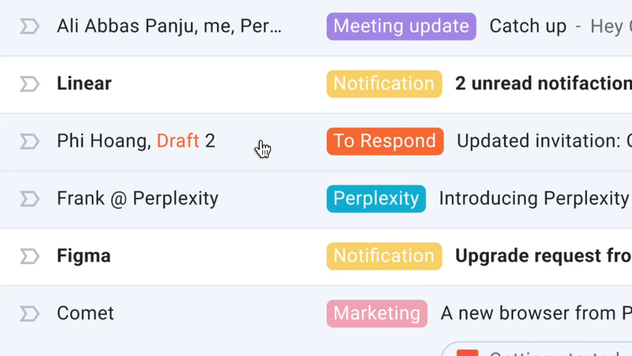Click the Notification label on Figma email
This screenshot has width=632, height=356.
[x=384, y=256]
